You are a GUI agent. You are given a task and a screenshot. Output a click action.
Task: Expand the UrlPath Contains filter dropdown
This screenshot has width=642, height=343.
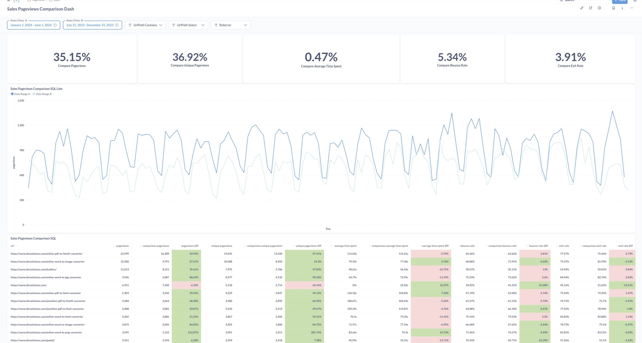[x=145, y=25]
